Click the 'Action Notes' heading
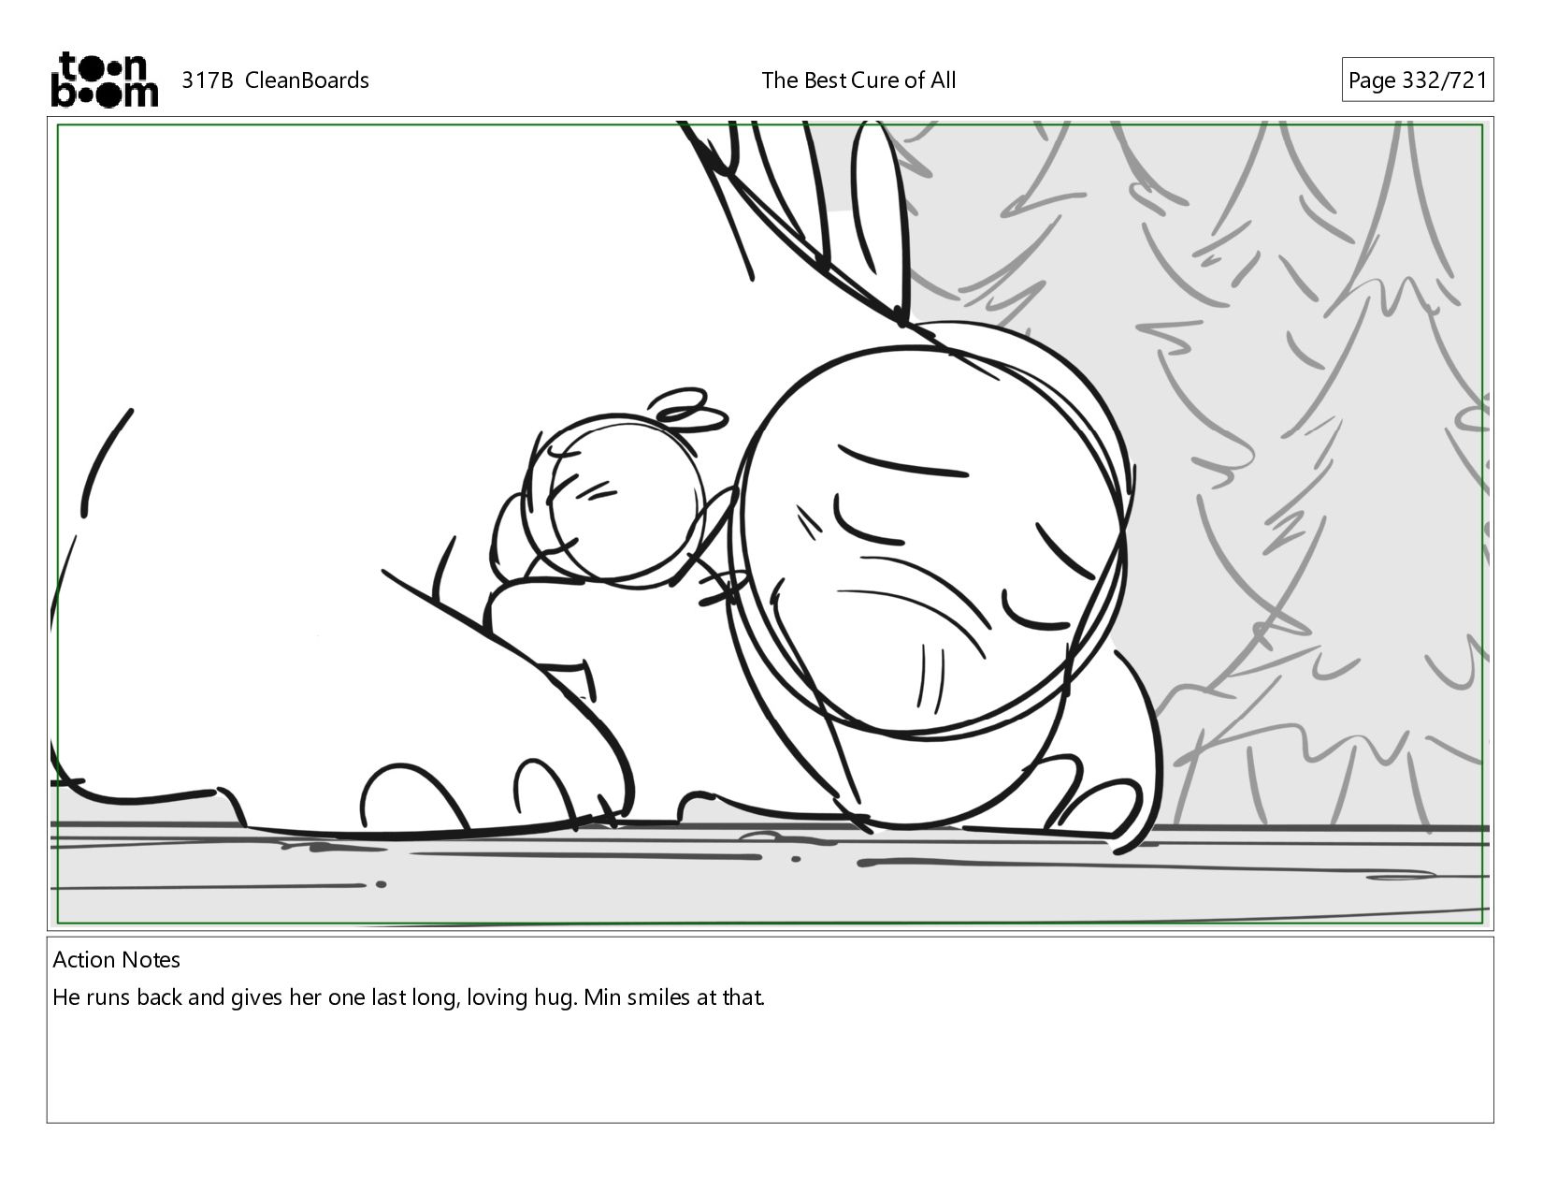Screen dimensions: 1543x1193 [x=116, y=960]
